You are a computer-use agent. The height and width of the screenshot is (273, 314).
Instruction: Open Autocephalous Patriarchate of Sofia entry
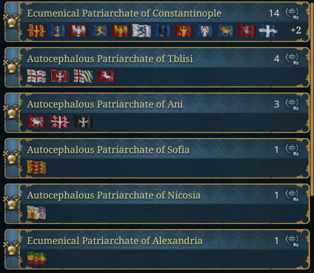(x=108, y=150)
